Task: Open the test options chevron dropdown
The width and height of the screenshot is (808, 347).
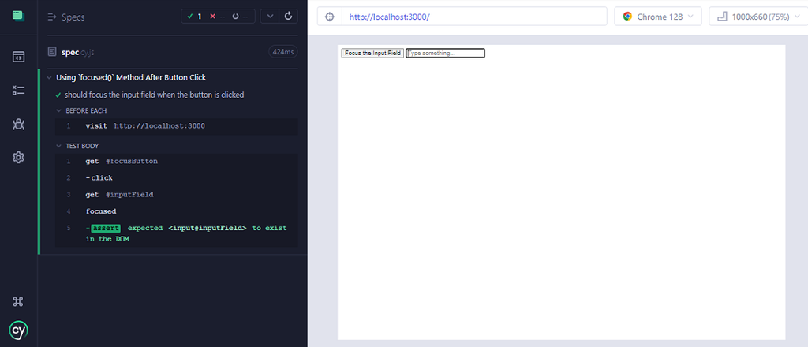Action: 270,17
